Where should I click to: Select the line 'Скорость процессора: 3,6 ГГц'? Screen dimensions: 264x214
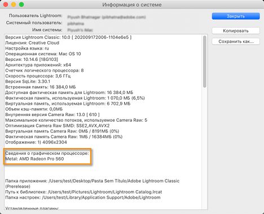[x=38, y=76]
